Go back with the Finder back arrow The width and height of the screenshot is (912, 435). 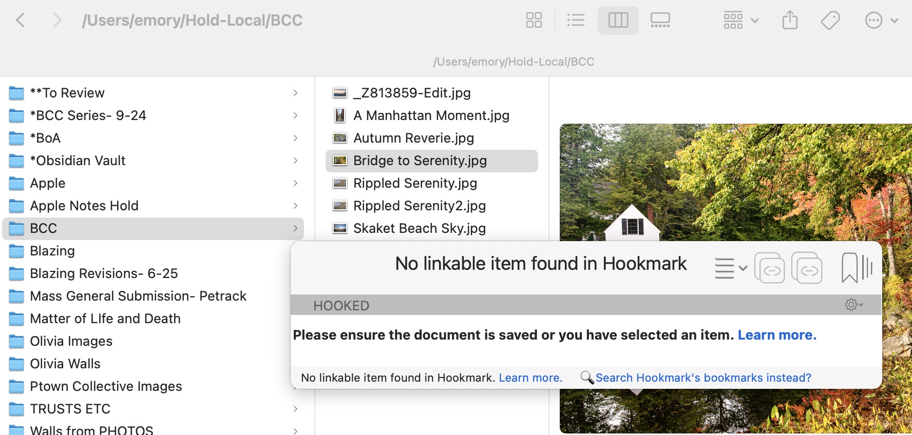pyautogui.click(x=21, y=21)
